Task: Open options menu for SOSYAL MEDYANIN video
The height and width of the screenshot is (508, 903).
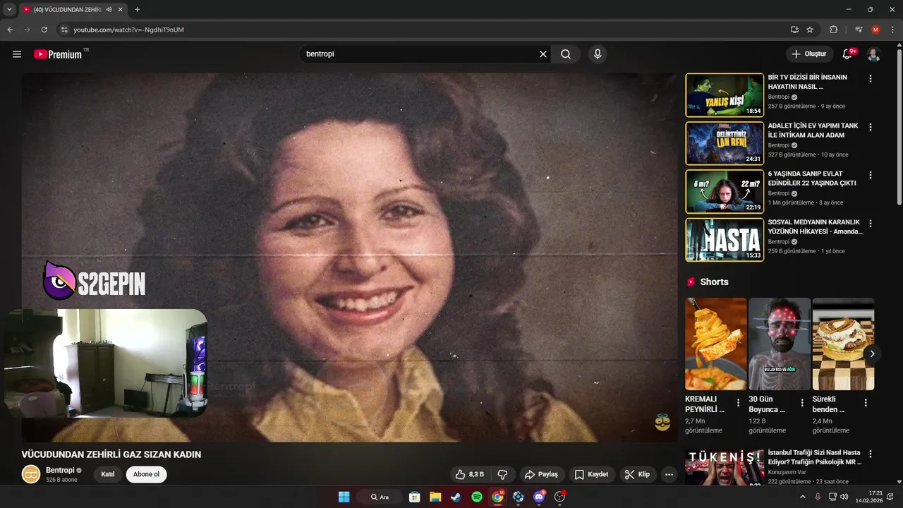Action: click(870, 224)
